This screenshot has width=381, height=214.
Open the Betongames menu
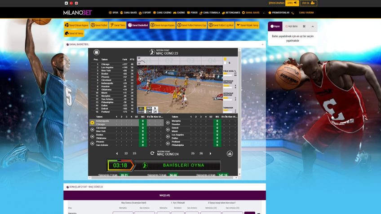[231, 13]
